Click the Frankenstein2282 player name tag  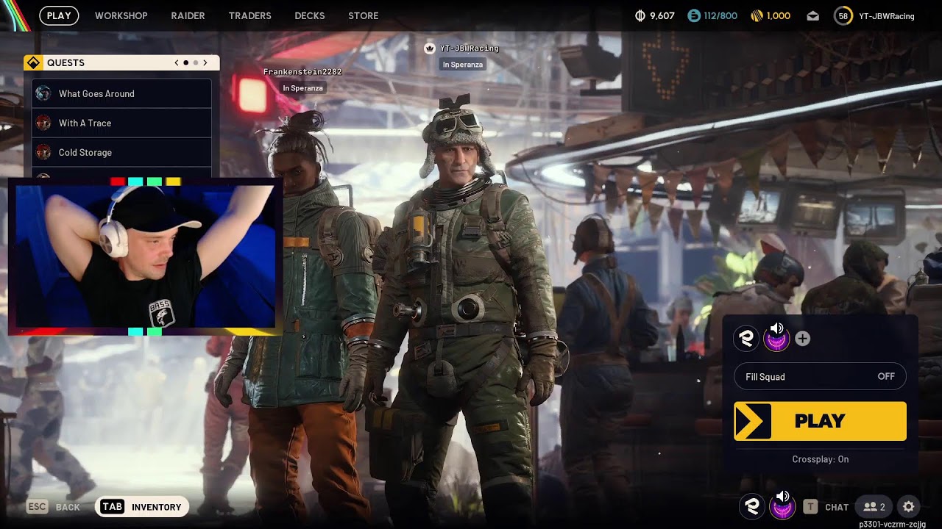point(302,72)
